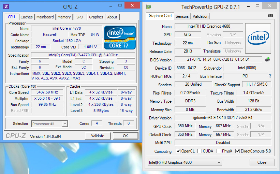Toggle the DirectCompute 5.0 checkbox
Image resolution: width=280 pixels, height=174 pixels.
(x=237, y=151)
